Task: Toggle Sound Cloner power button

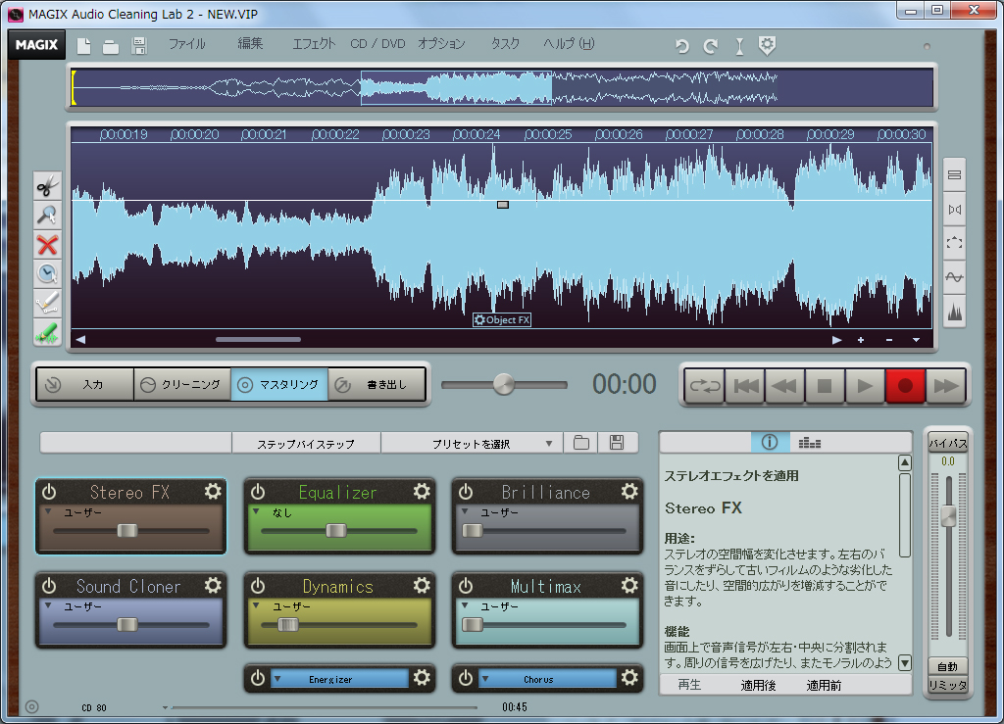Action: click(49, 586)
